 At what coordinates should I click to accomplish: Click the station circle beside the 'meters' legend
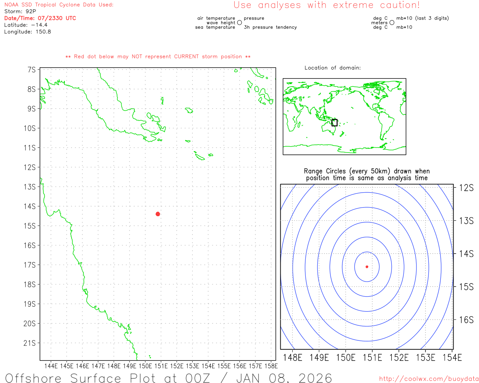(x=392, y=23)
